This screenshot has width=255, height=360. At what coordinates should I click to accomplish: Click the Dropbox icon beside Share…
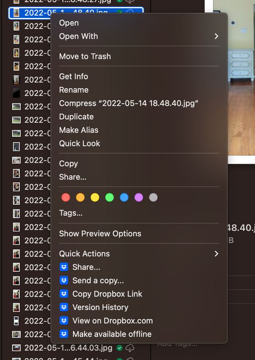(64, 267)
